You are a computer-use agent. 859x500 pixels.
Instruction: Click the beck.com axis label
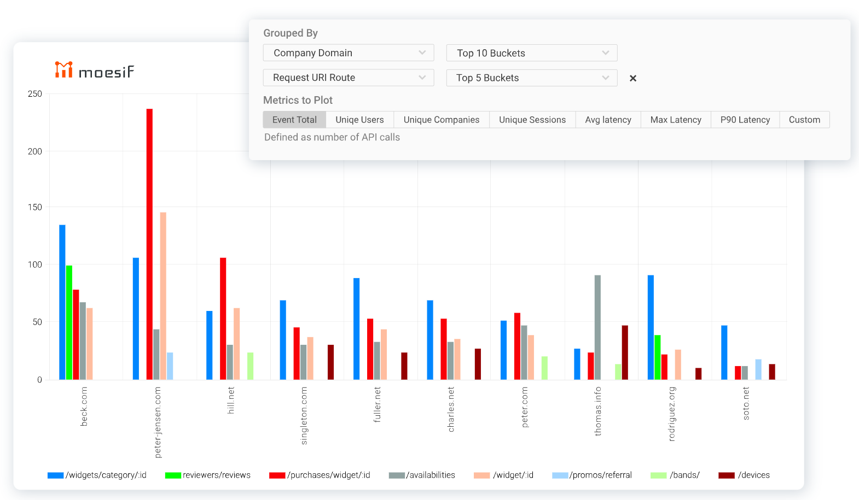[x=84, y=407]
